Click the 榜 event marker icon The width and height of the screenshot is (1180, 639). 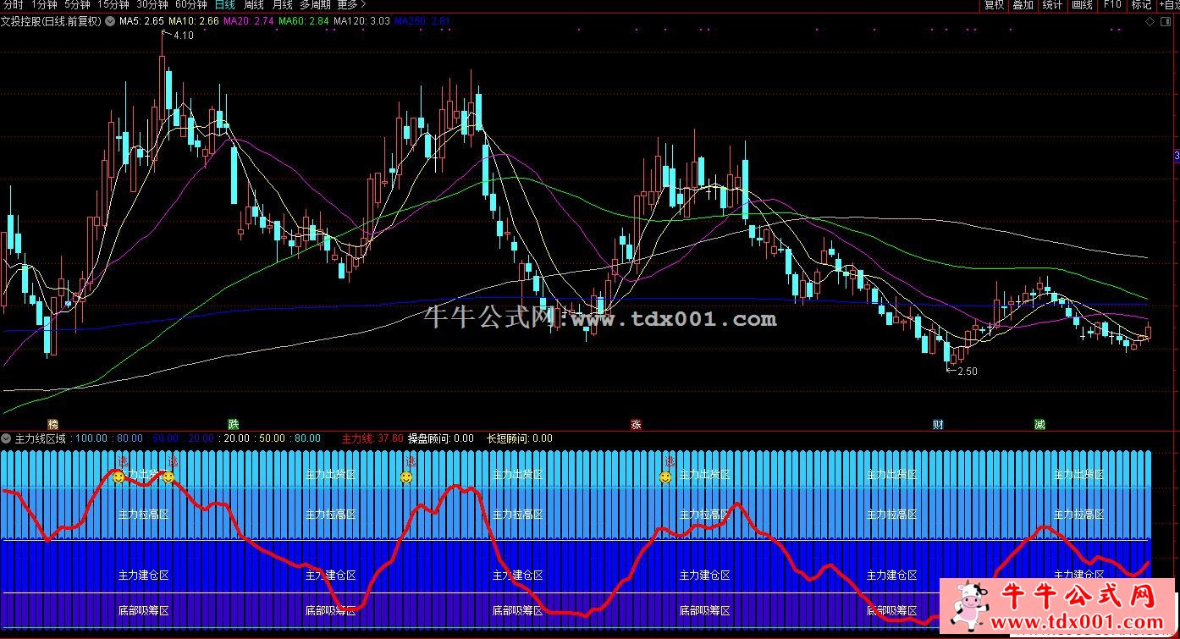(52, 424)
